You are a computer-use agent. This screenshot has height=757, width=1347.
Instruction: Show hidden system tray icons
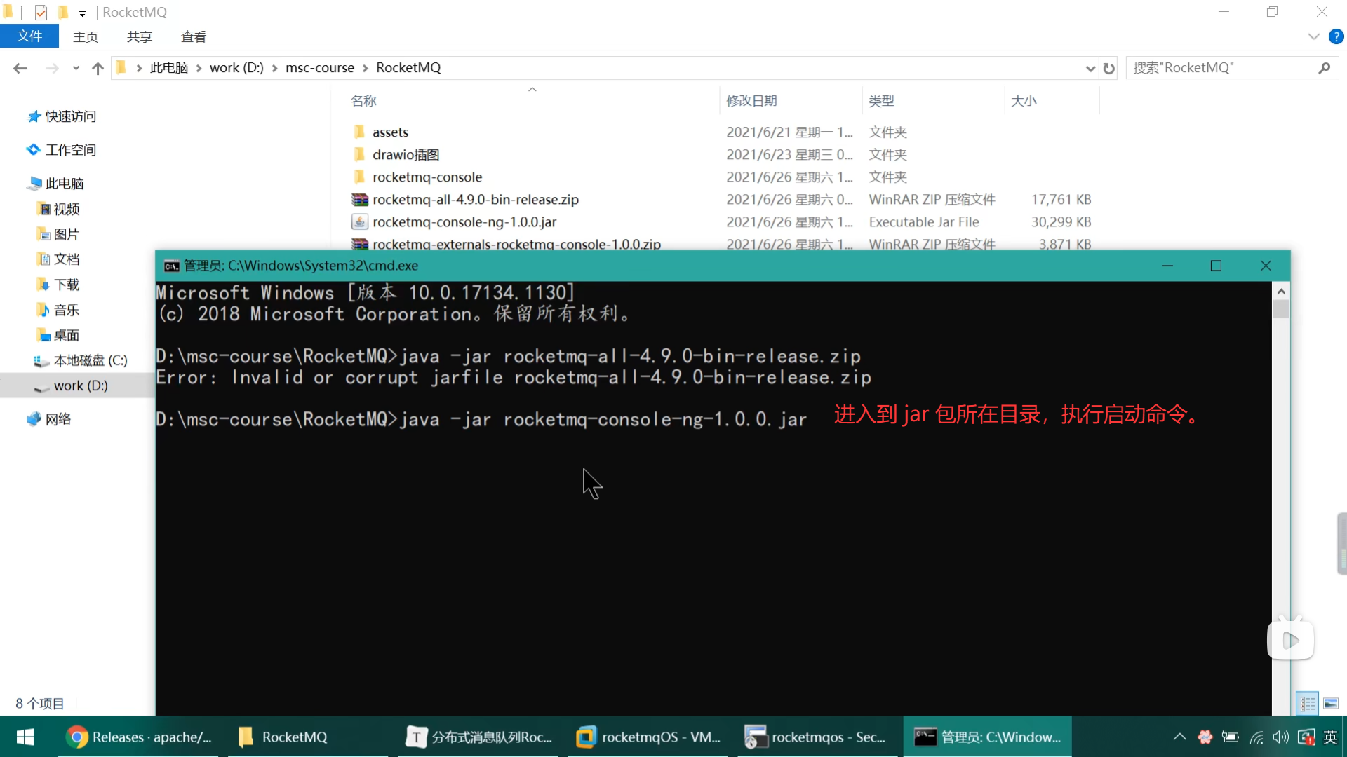1179,737
